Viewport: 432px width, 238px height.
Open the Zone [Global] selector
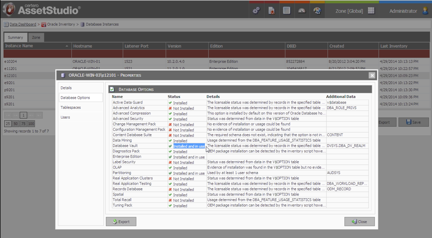coord(349,11)
